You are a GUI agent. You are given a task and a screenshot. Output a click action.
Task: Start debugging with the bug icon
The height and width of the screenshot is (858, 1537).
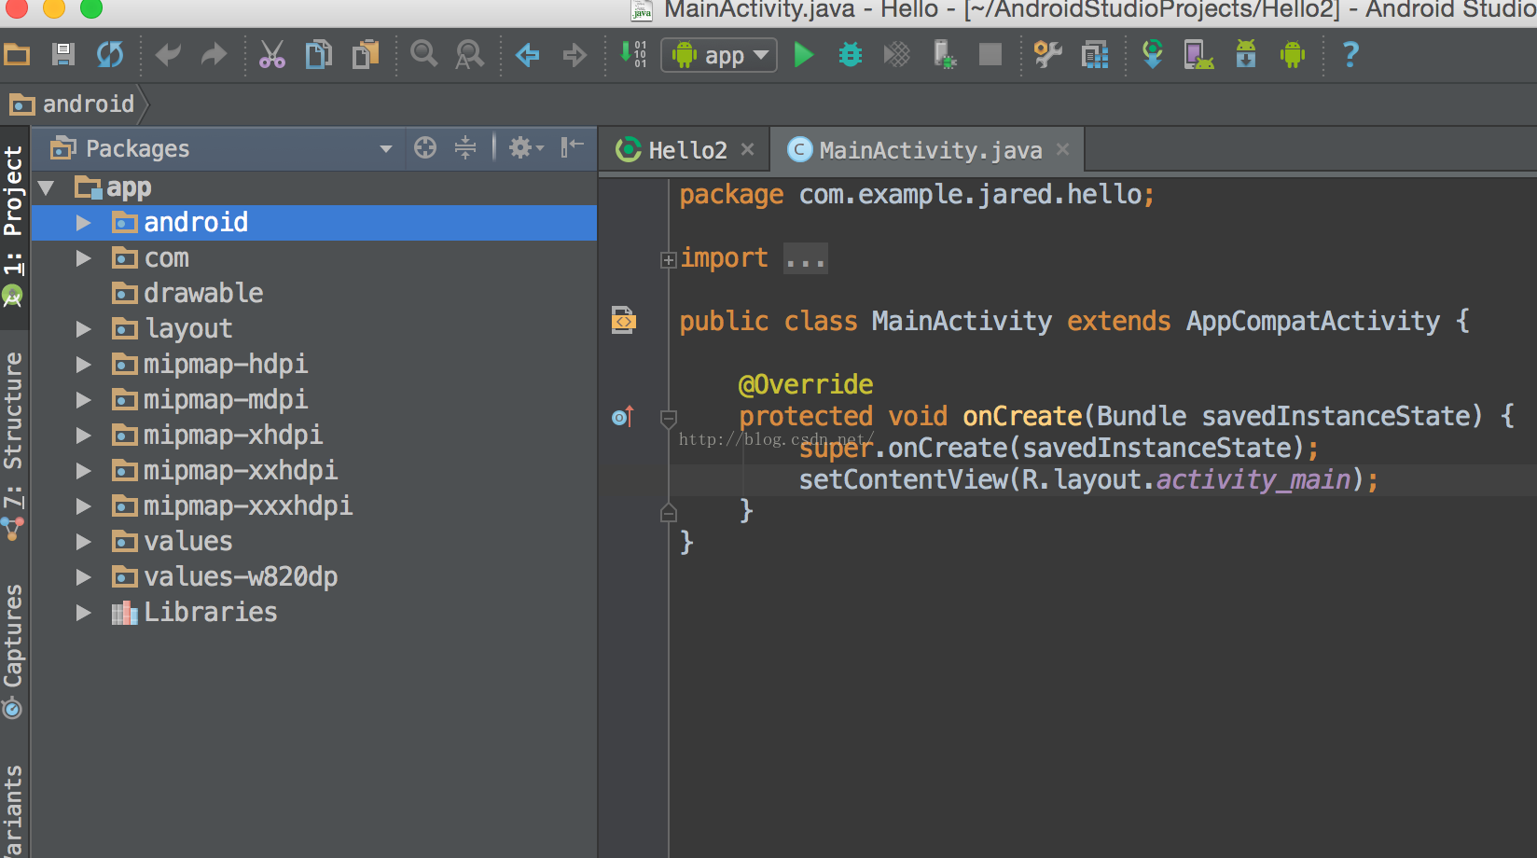coord(851,55)
